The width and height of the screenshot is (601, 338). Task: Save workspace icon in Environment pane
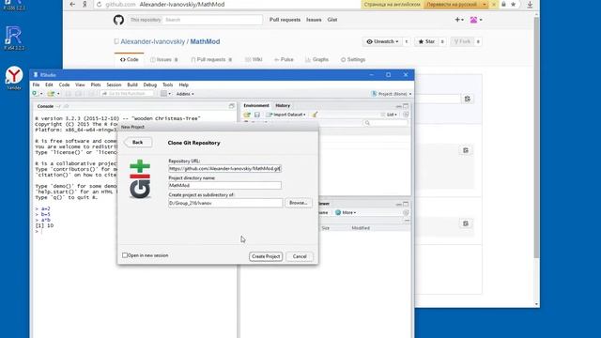(257, 115)
